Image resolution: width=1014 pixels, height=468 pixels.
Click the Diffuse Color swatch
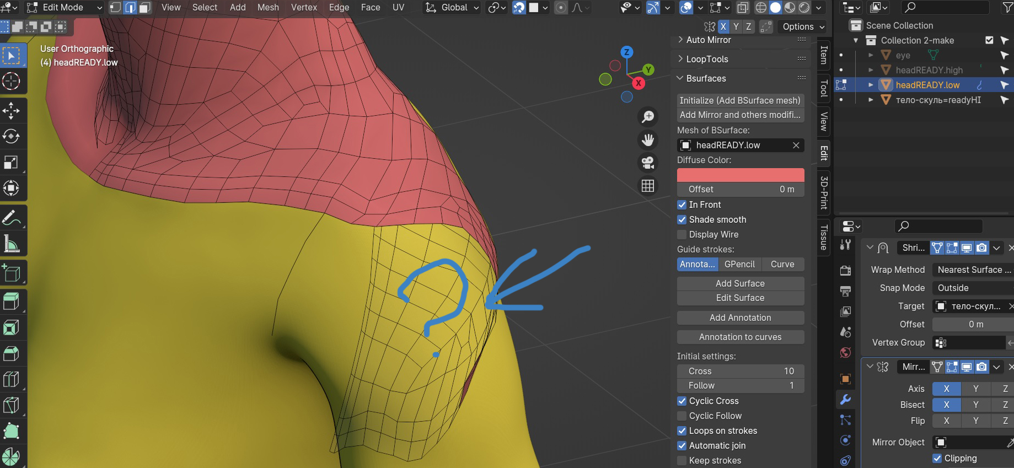point(740,175)
